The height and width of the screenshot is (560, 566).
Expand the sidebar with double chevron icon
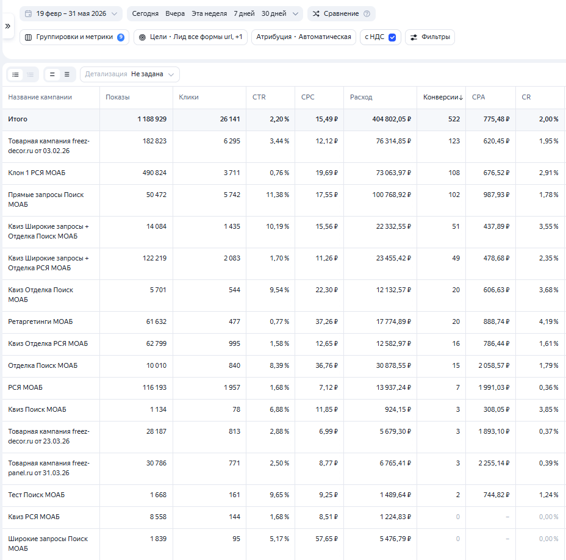click(7, 26)
